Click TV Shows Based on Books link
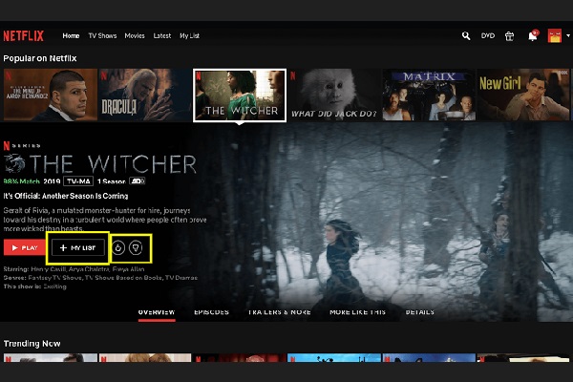Image resolution: width=573 pixels, height=382 pixels. pyautogui.click(x=123, y=278)
